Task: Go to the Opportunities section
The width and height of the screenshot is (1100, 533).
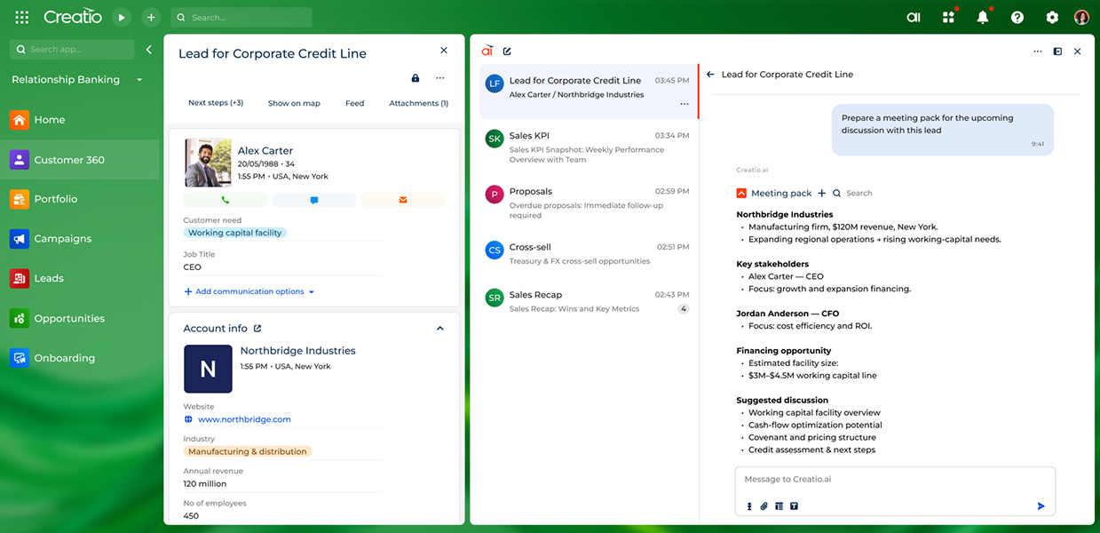Action: point(80,318)
